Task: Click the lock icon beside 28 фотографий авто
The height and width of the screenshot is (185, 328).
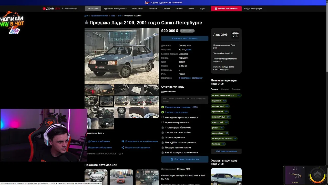Action: pos(162,137)
